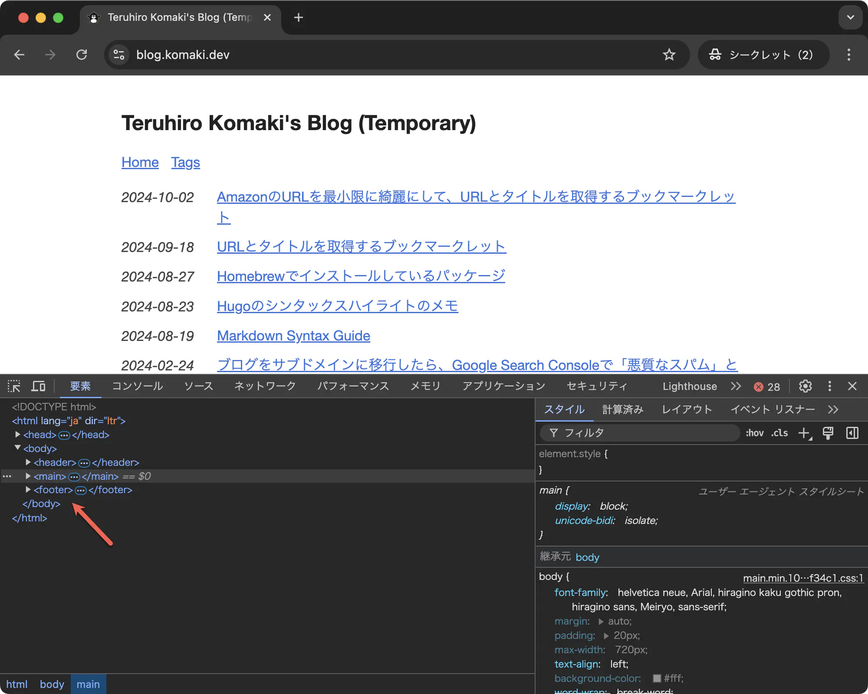Screen dimensions: 868x694
Task: Open the tab search chevron dropdown
Action: [851, 17]
